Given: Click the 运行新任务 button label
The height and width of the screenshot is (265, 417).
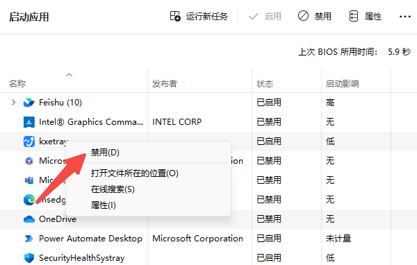Looking at the screenshot, I should (206, 17).
